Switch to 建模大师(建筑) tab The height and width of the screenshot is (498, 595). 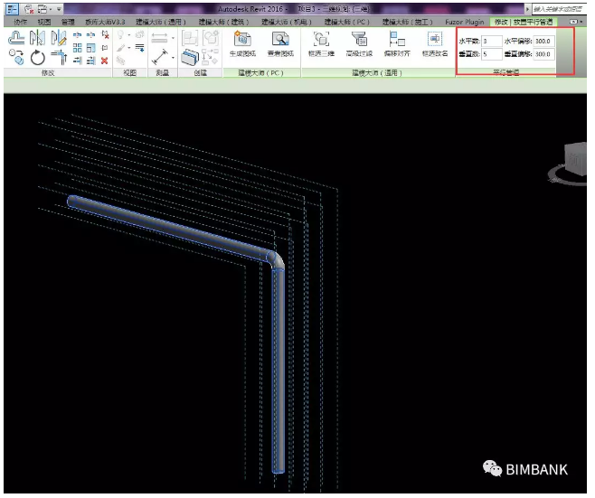(224, 22)
